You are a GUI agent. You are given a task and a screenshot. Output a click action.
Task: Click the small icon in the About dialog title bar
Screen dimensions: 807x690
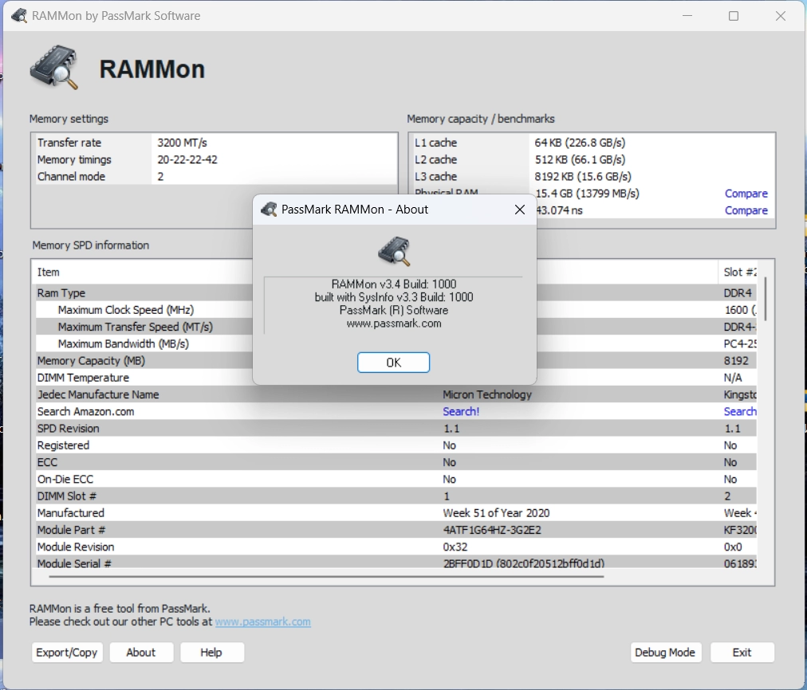click(270, 210)
